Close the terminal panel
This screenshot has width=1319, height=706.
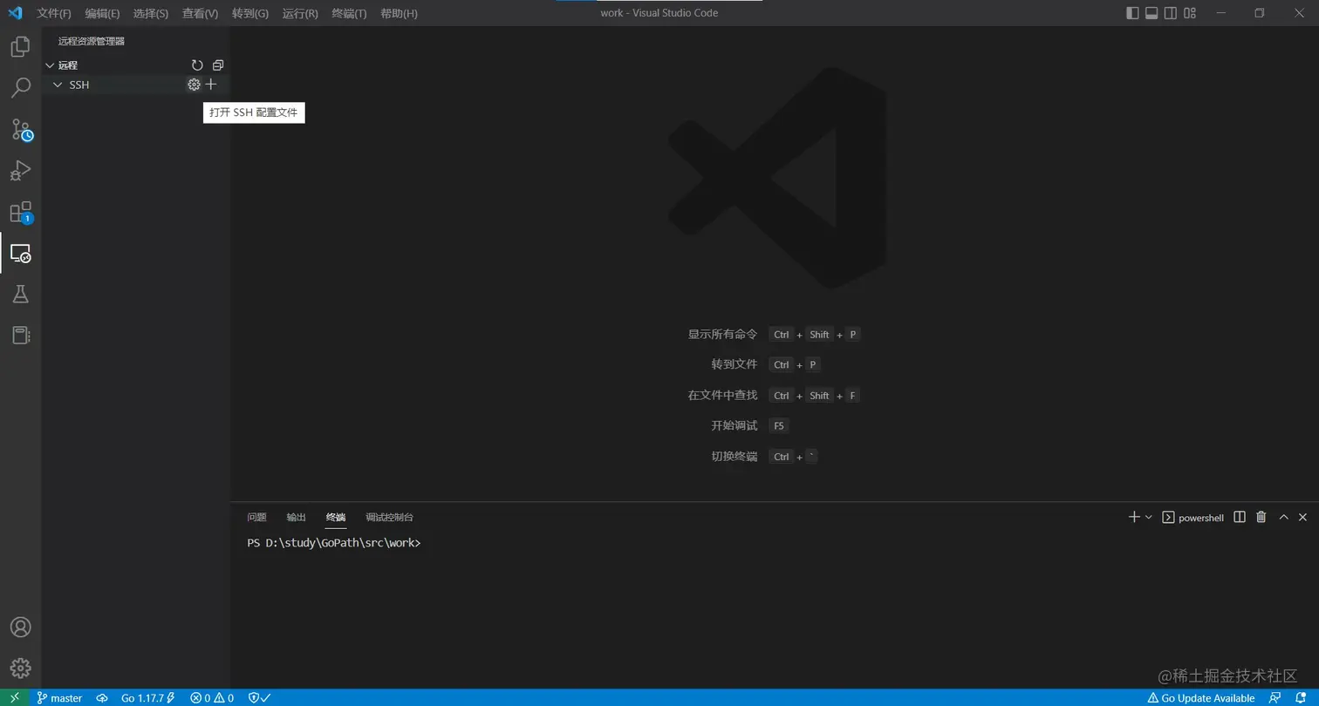(1302, 517)
